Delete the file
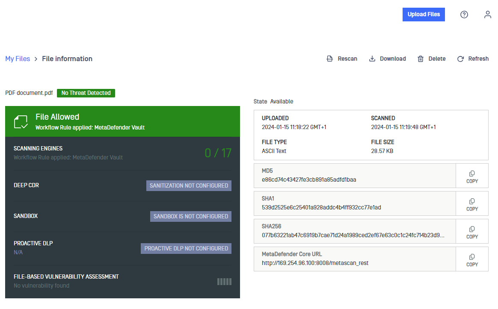The height and width of the screenshot is (309, 498). tap(431, 59)
